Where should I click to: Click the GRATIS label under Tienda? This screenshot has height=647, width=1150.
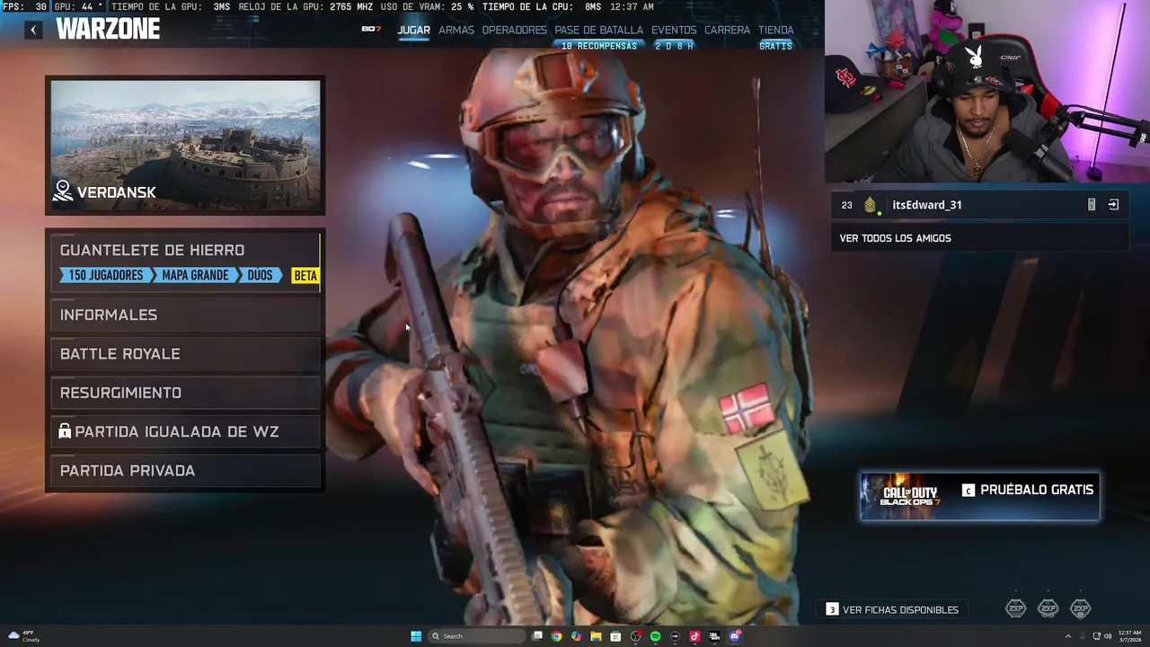776,46
